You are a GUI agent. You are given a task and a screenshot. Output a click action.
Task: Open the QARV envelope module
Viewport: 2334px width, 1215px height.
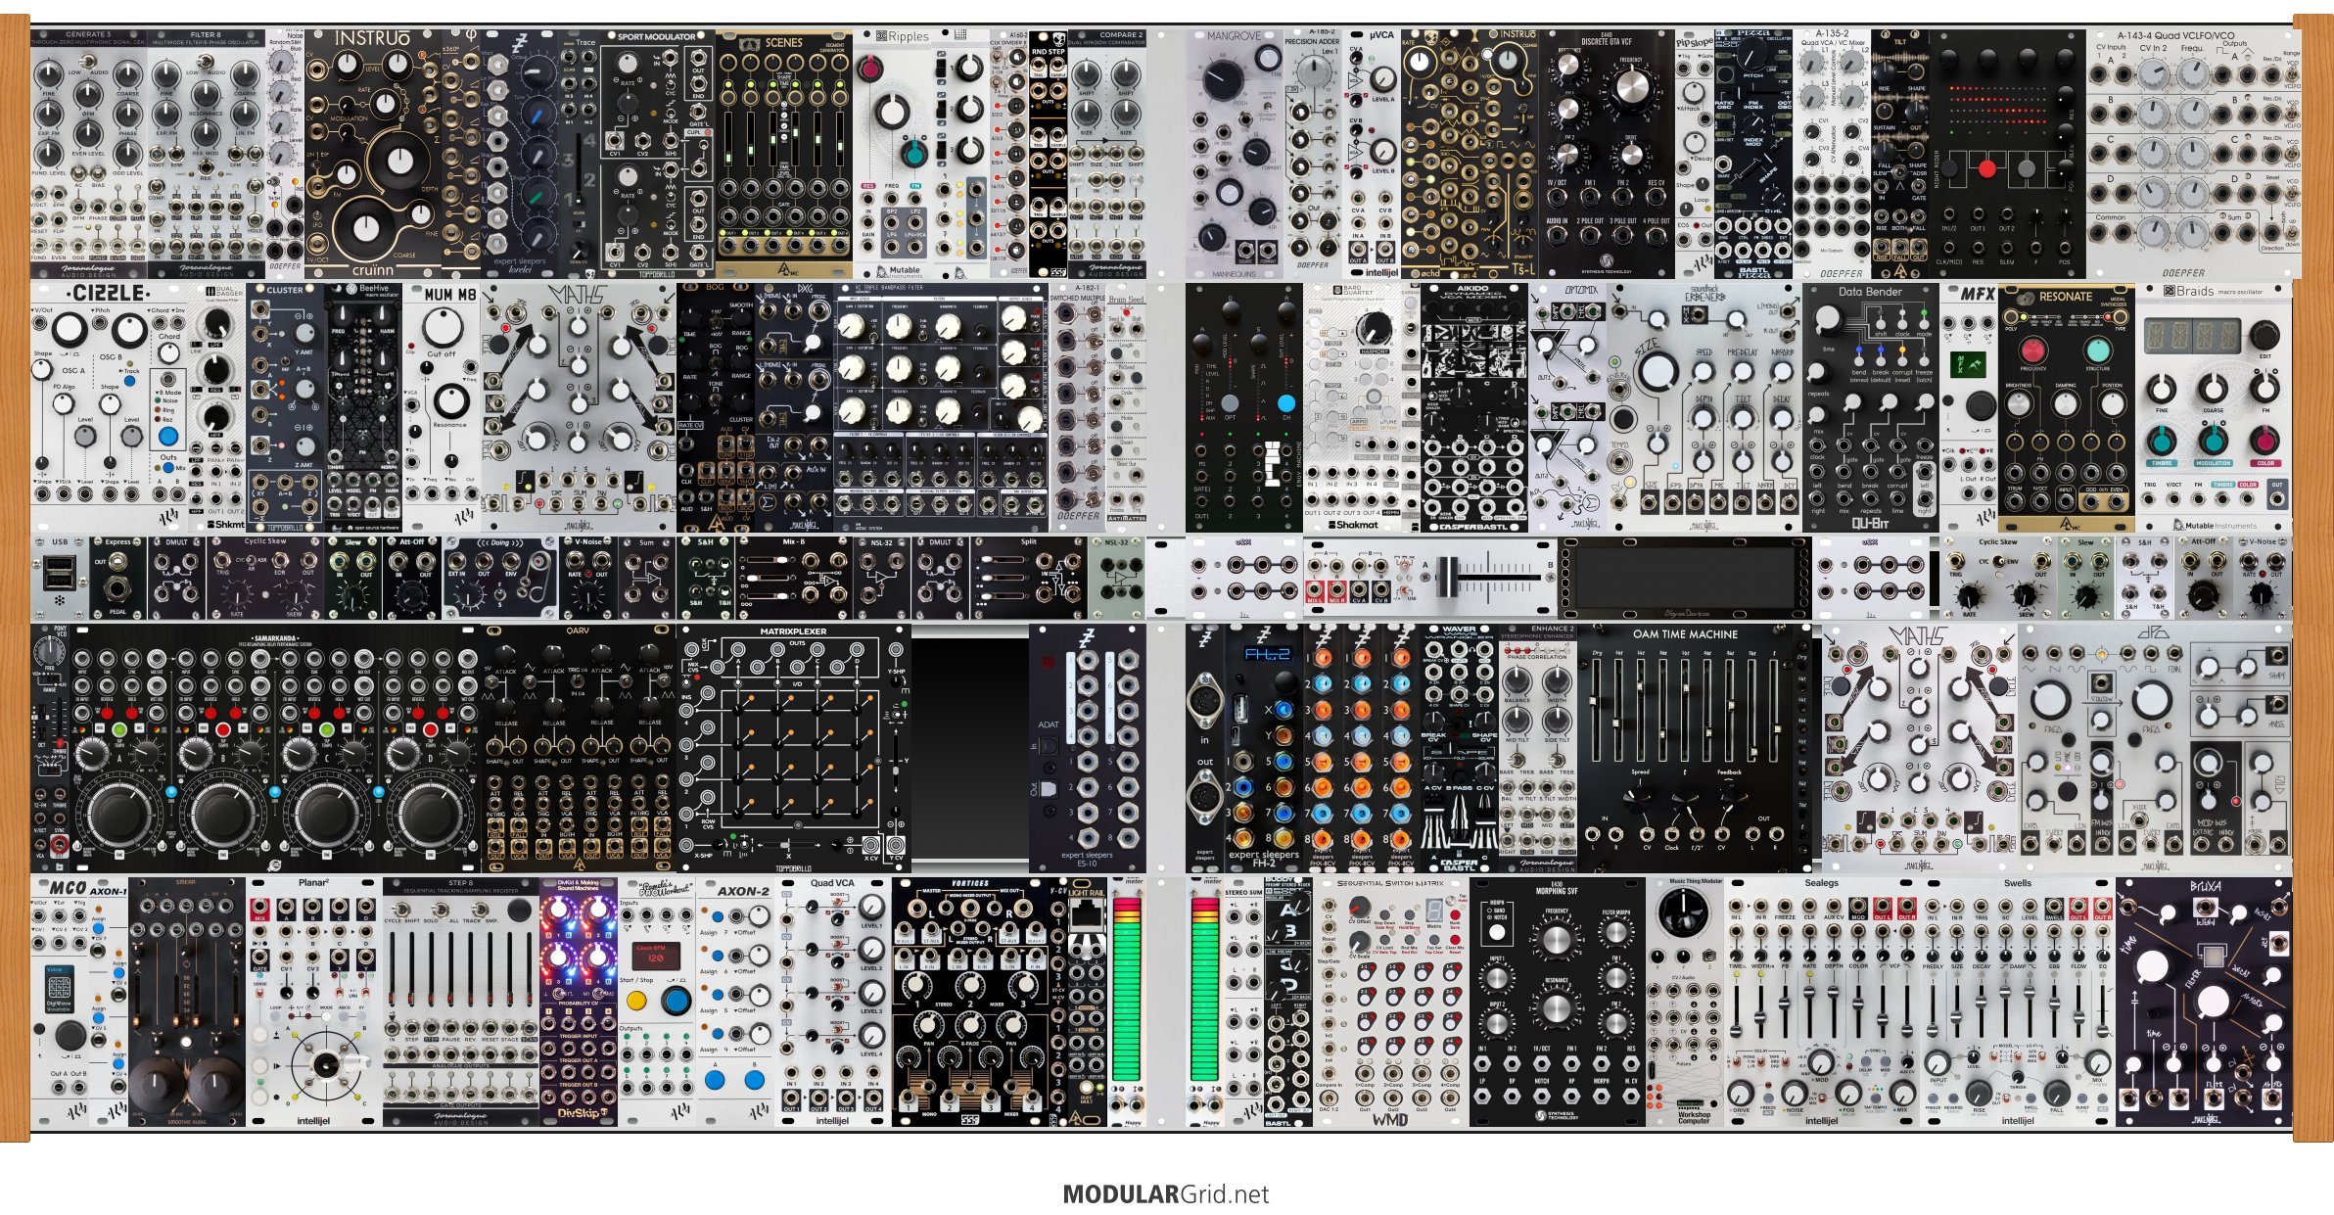pos(579,748)
